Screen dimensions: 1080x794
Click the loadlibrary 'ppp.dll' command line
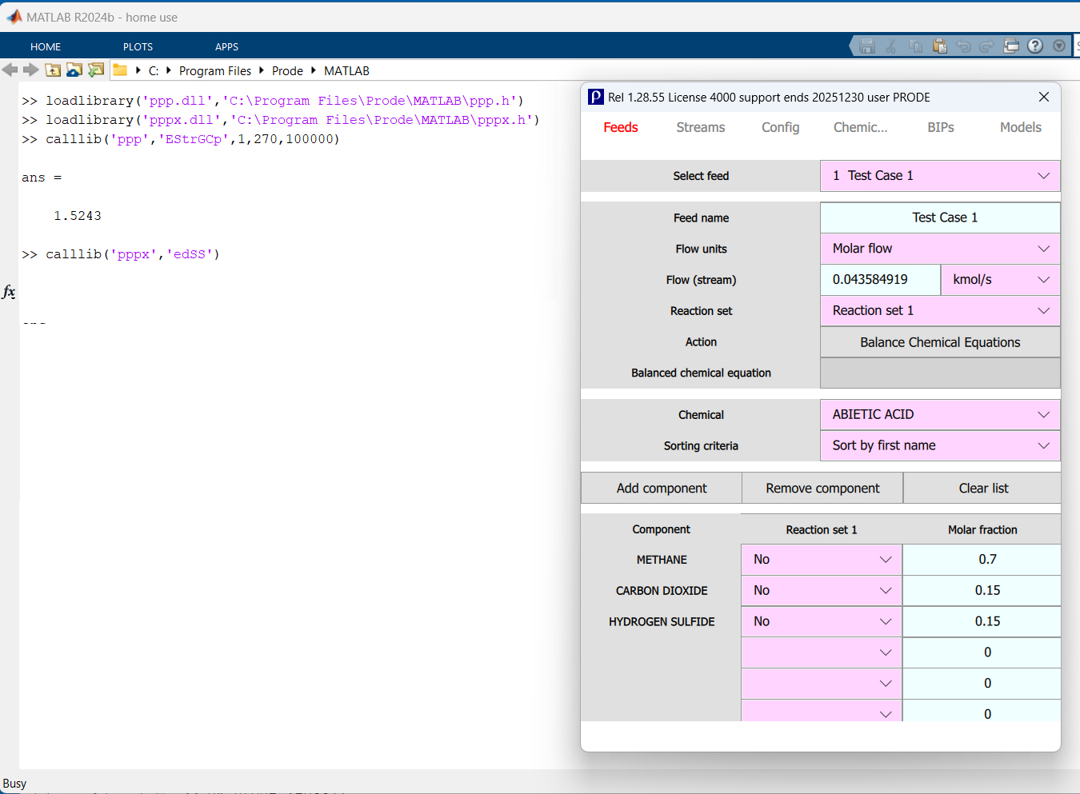(273, 101)
